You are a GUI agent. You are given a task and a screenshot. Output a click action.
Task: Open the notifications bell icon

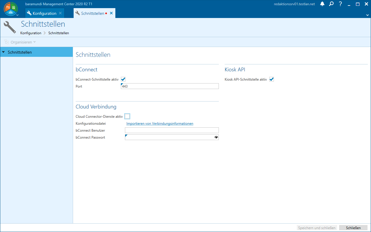click(x=322, y=4)
